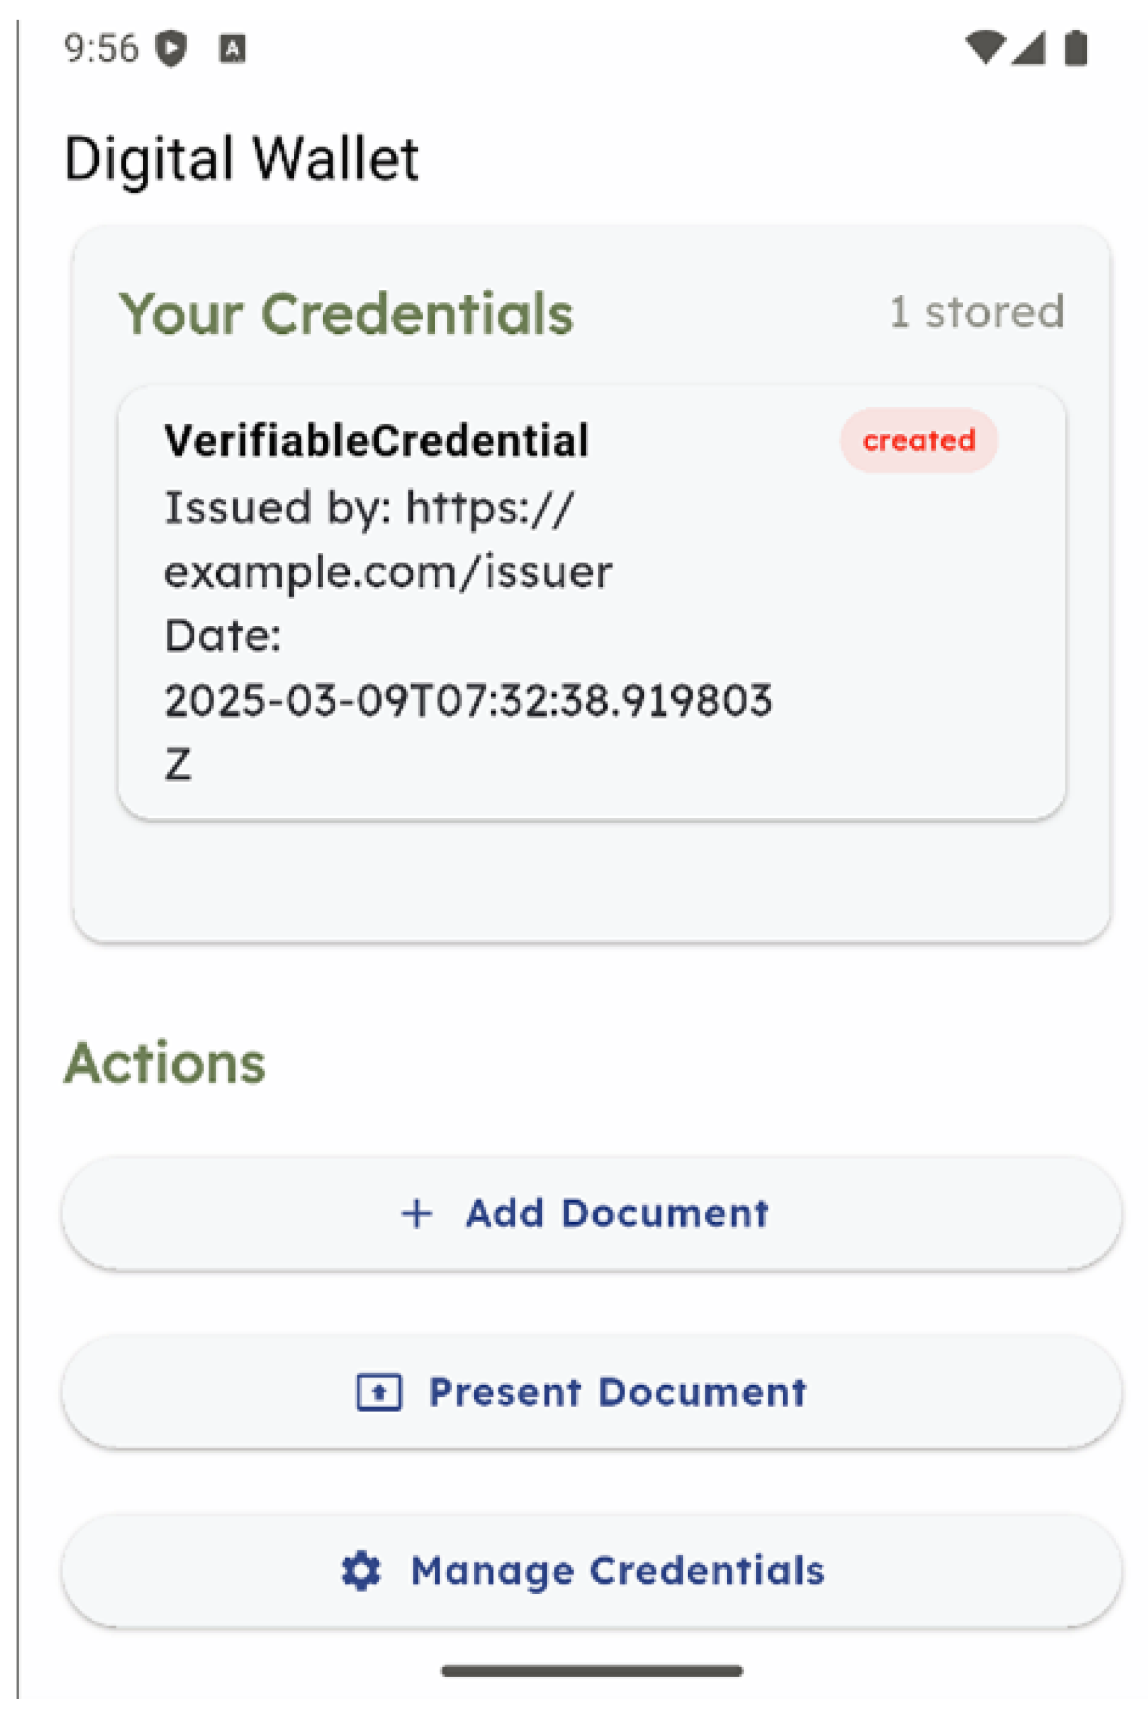Screen dimensions: 1148x1720
Task: Click the plus icon for Add Document
Action: (x=417, y=1213)
